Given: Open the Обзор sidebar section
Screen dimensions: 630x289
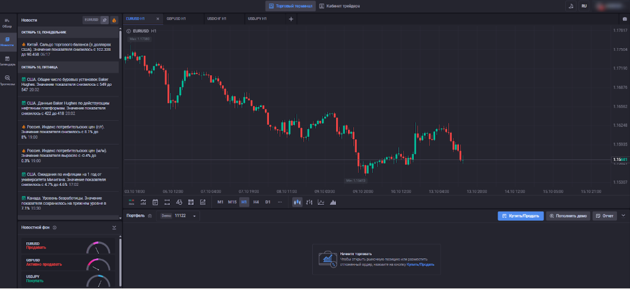Looking at the screenshot, I should [x=7, y=23].
